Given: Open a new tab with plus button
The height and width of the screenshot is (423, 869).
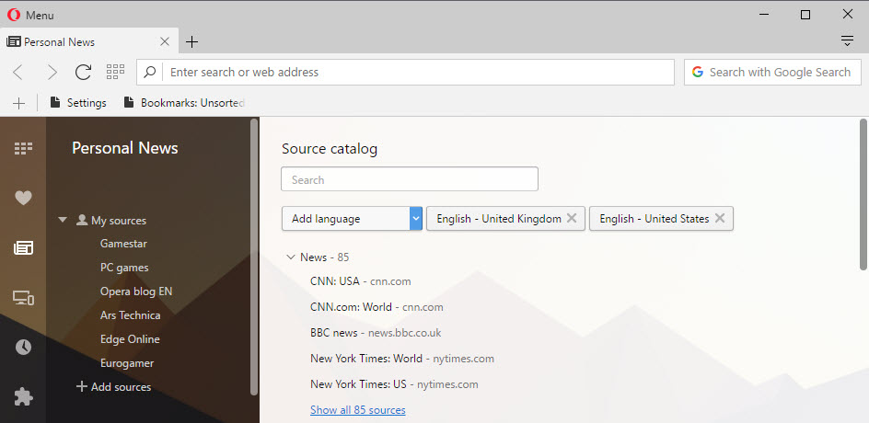Looking at the screenshot, I should click(191, 41).
